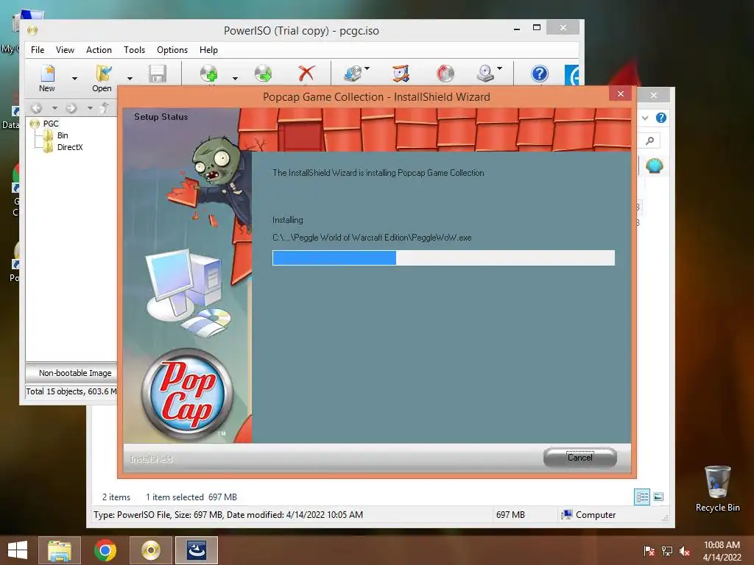Click the red X Delete icon in PowerISO
The image size is (754, 565).
point(306,74)
